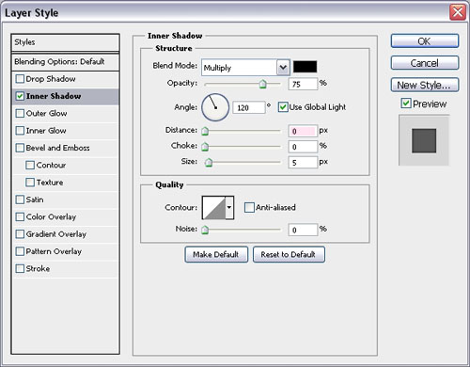
Task: Click the Make Default button
Action: click(216, 254)
